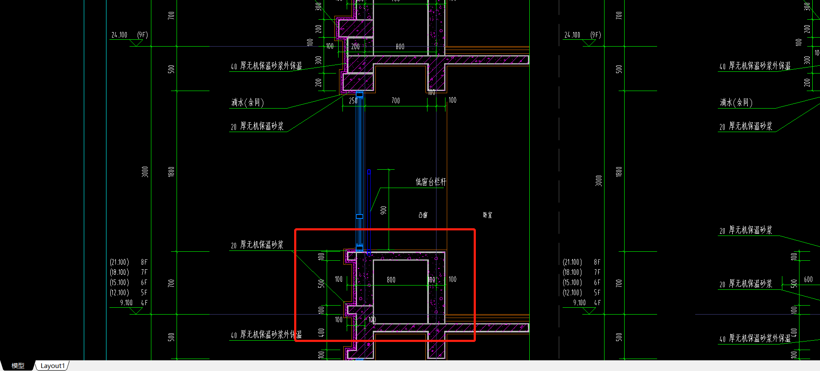Viewport: 820px width, 371px height.
Task: Select the 24.100 (9F) elevation mark in right section
Action: coord(582,35)
